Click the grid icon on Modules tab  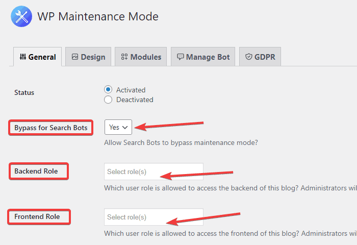(x=124, y=57)
